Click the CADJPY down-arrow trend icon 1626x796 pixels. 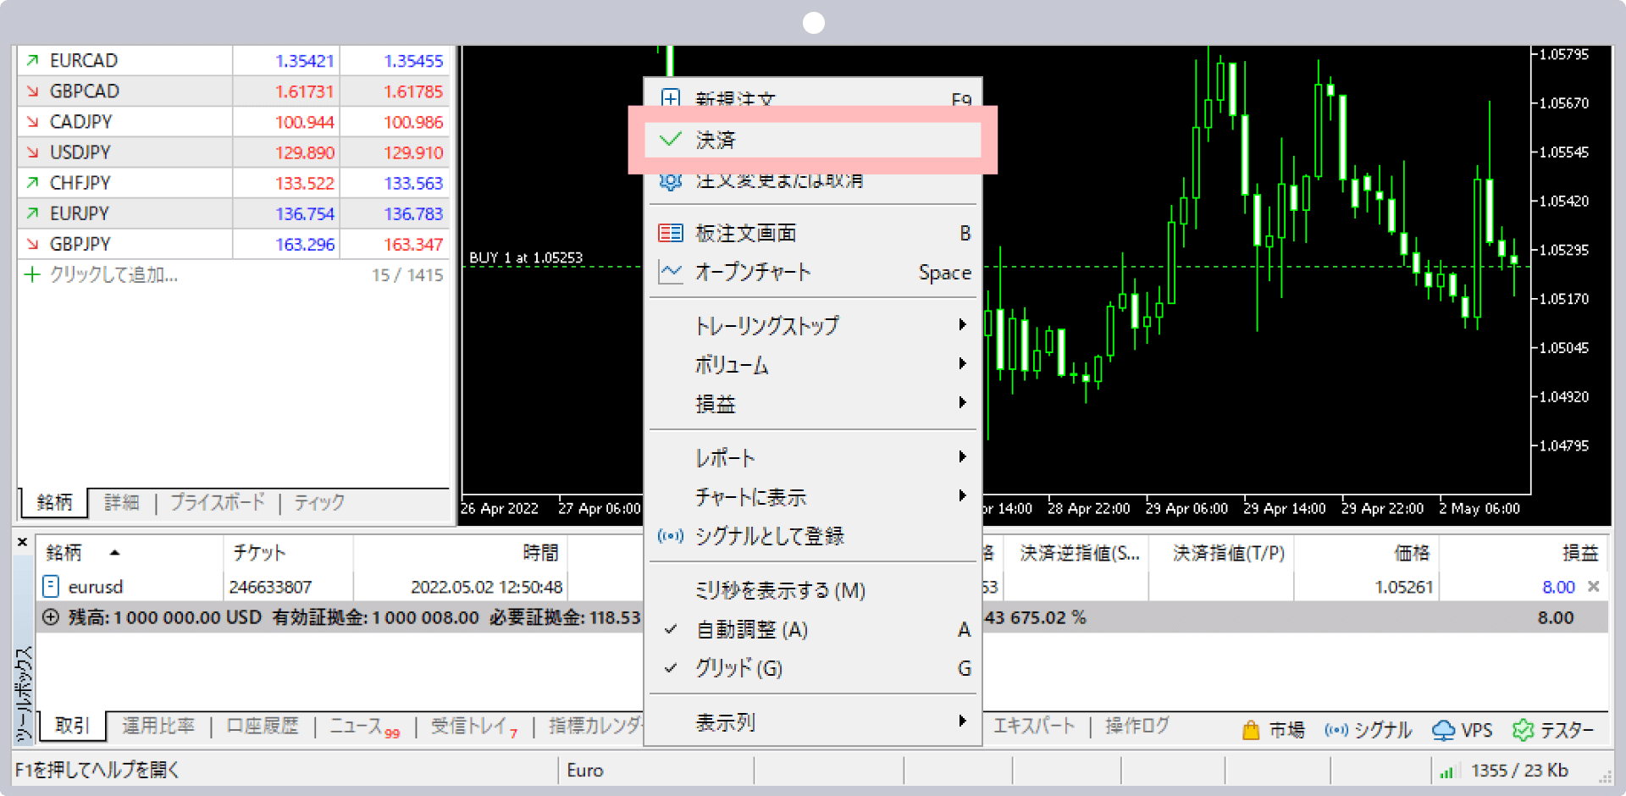32,122
